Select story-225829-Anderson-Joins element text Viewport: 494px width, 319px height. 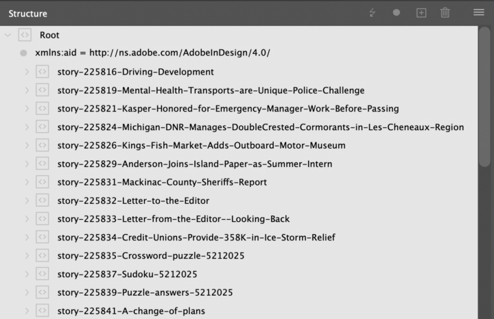pos(195,164)
